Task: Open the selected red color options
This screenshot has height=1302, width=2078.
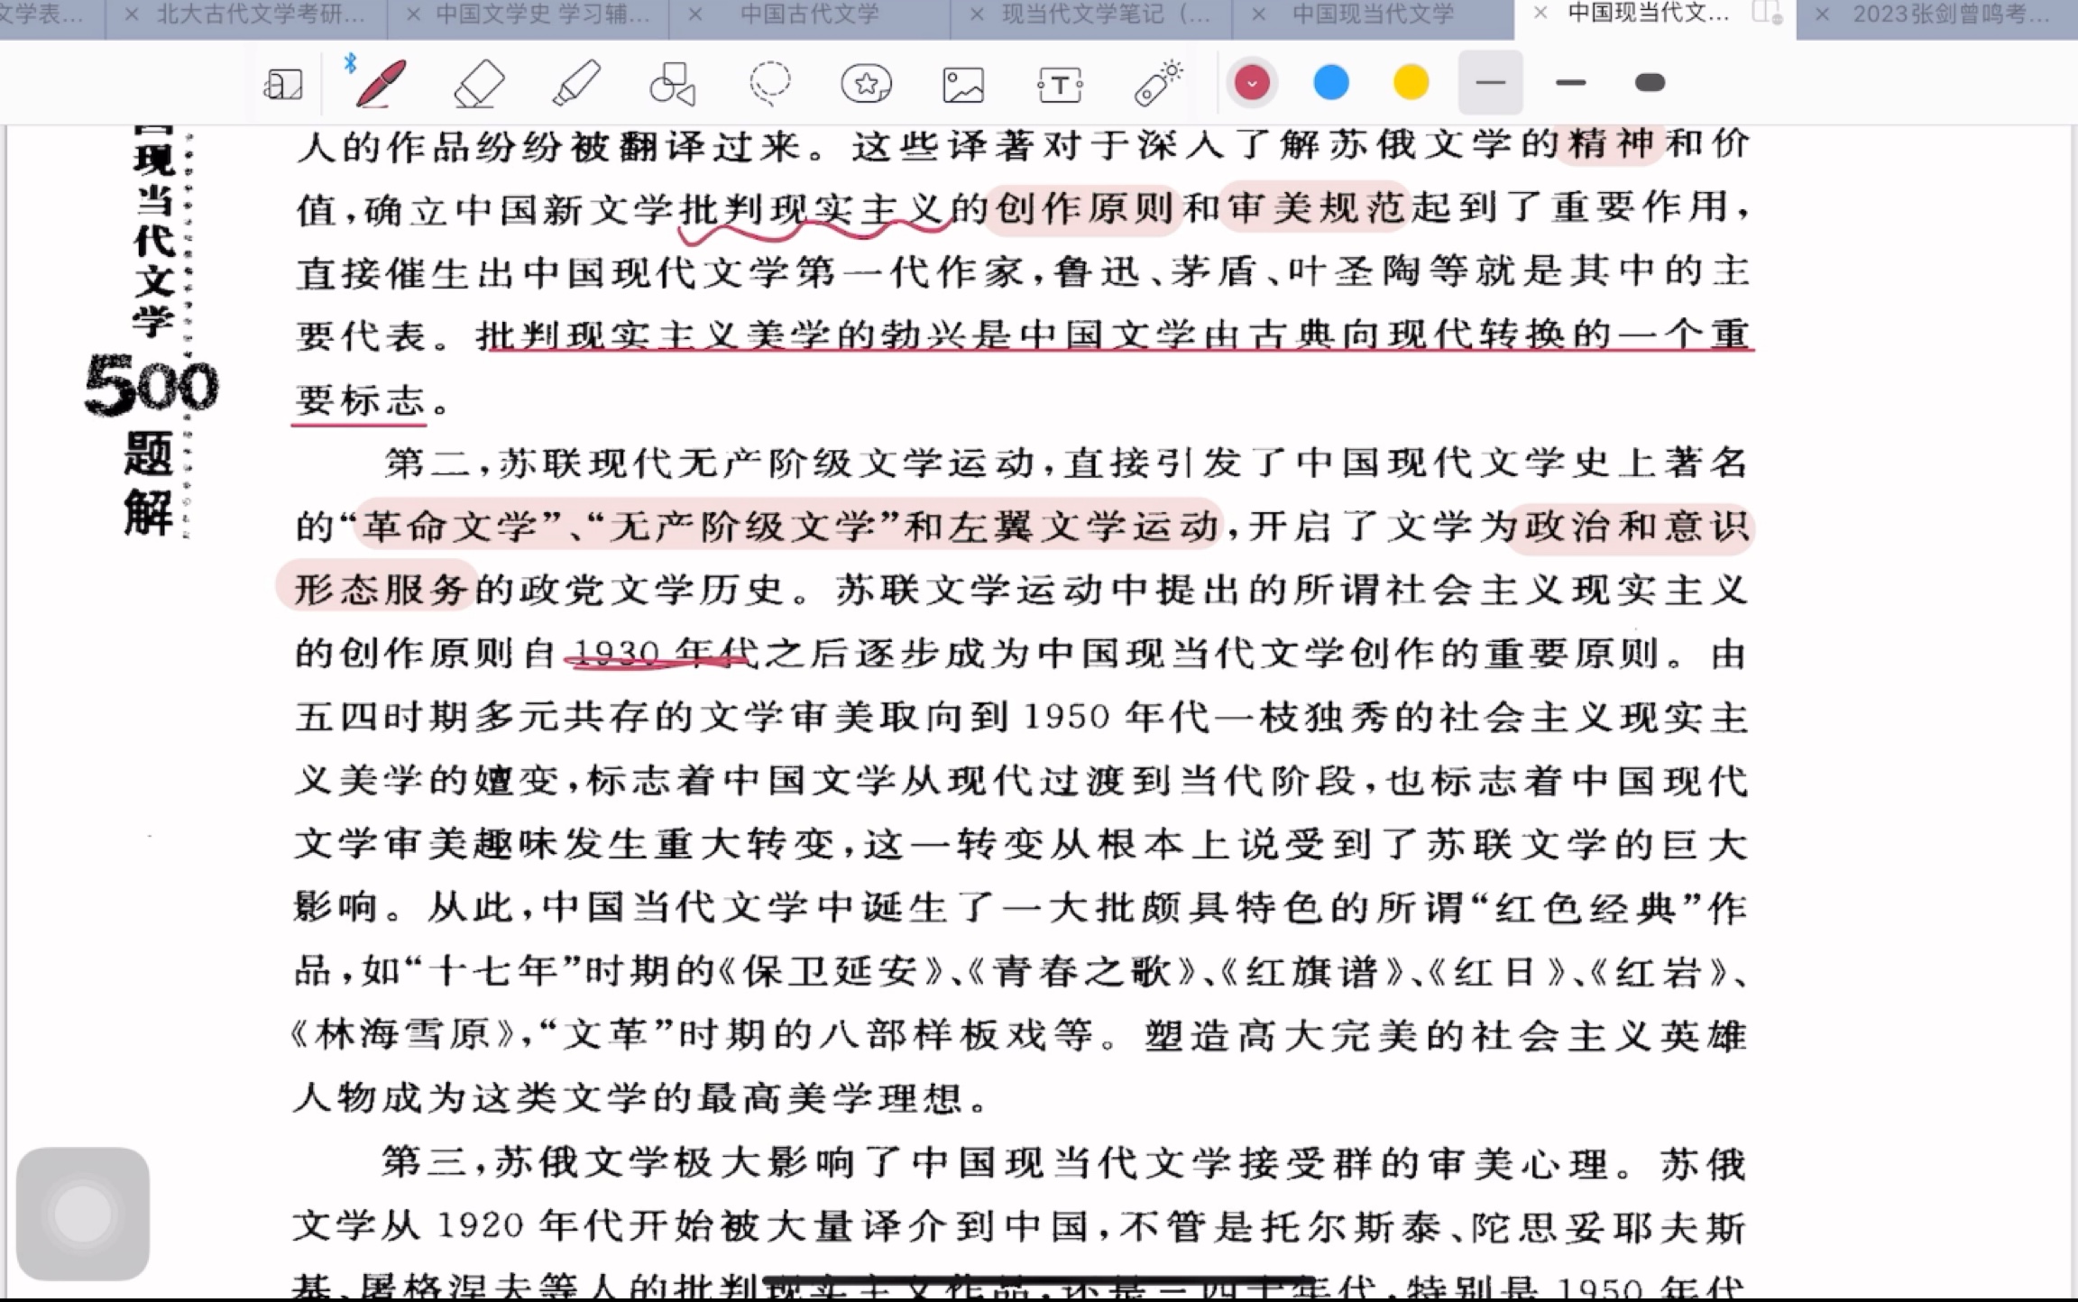Action: coord(1252,83)
